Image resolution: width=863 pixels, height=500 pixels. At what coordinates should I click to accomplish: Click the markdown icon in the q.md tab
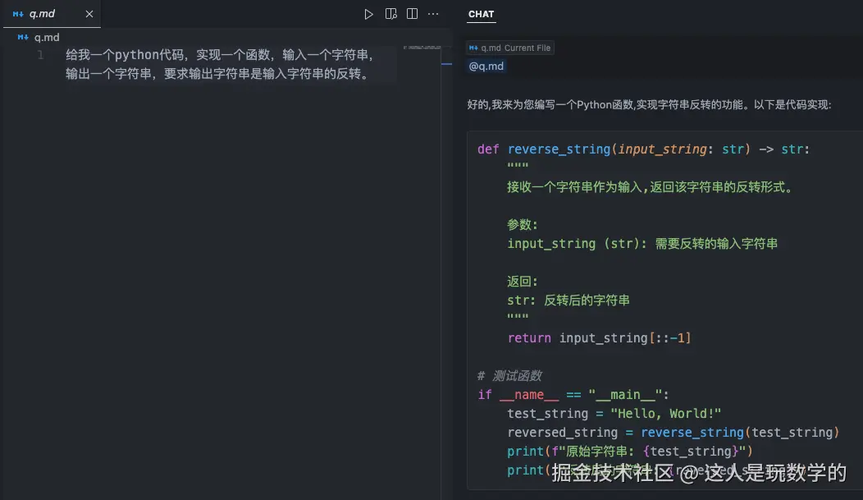[17, 14]
